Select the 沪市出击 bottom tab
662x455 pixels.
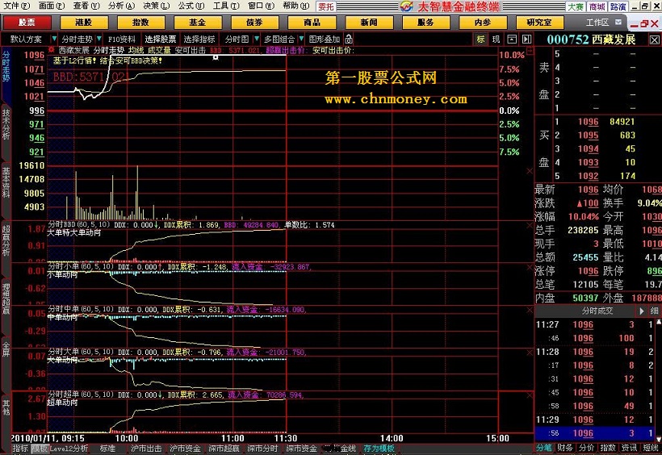[146, 449]
